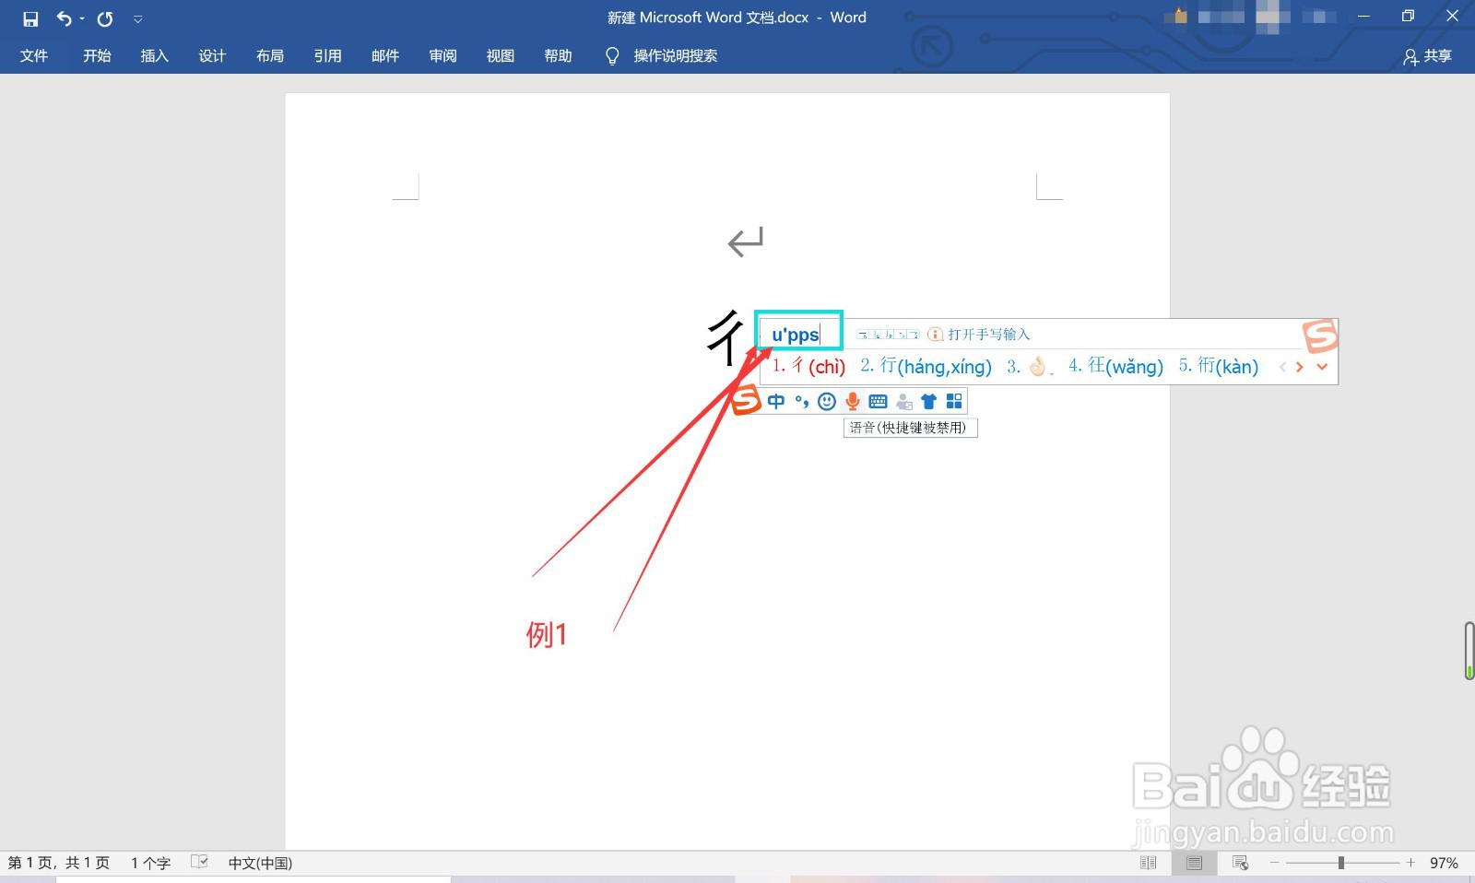Show next candidate page with right arrow

[x=1300, y=366]
